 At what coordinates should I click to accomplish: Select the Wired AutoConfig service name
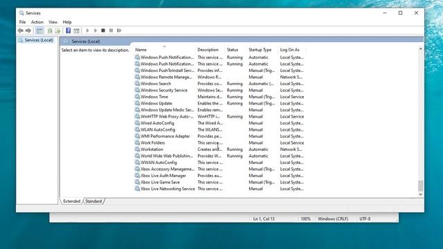(x=157, y=123)
